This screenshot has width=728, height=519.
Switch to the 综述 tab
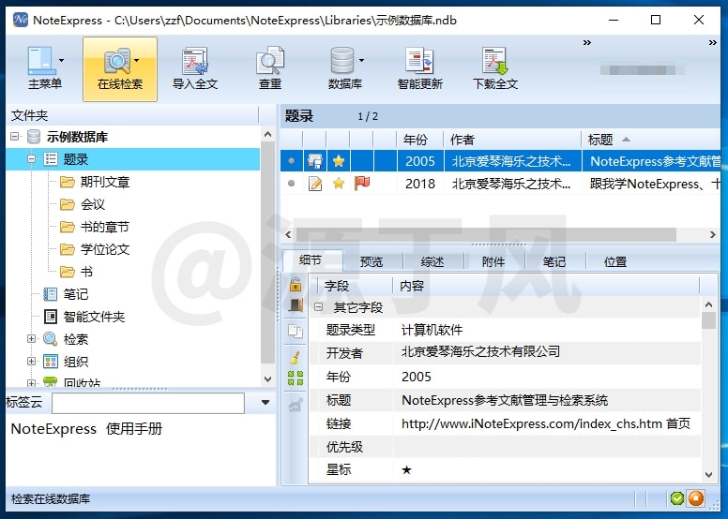click(432, 262)
